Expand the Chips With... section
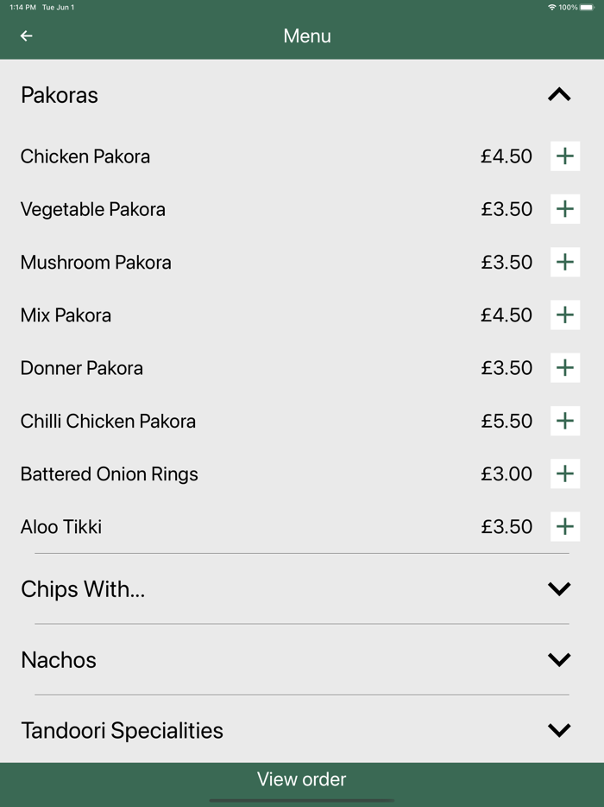Screen dimensions: 604x807 559,588
